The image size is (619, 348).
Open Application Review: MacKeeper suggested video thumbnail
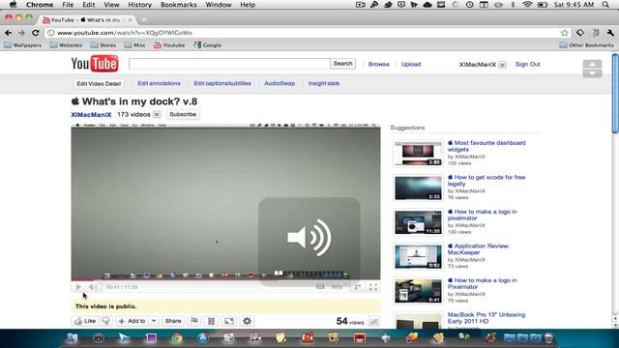(x=418, y=256)
